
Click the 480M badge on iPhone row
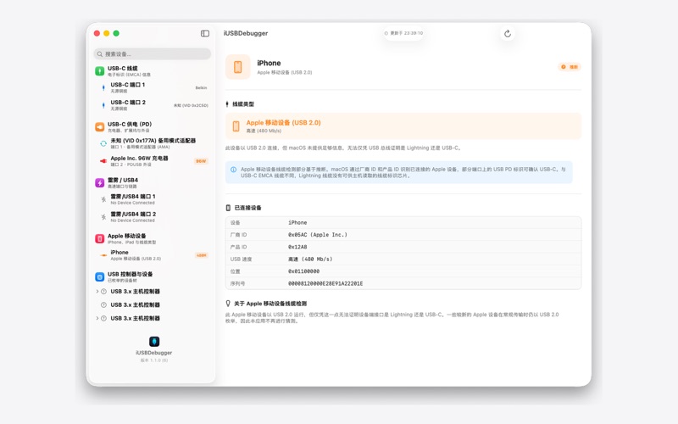[202, 255]
